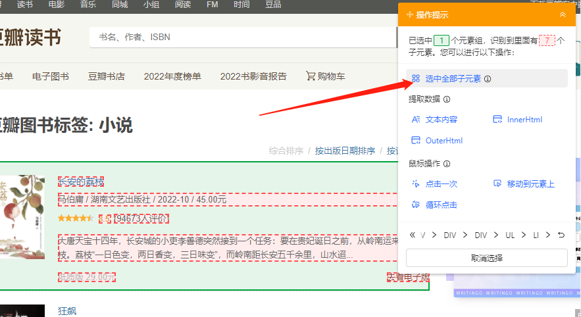The height and width of the screenshot is (317, 581).
Task: Open book title 狂飙
Action: click(x=67, y=310)
